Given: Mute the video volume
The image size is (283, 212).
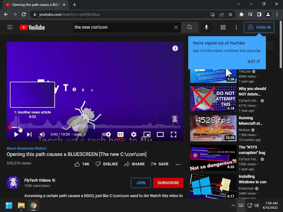Looking at the screenshot, I should 42,134.
